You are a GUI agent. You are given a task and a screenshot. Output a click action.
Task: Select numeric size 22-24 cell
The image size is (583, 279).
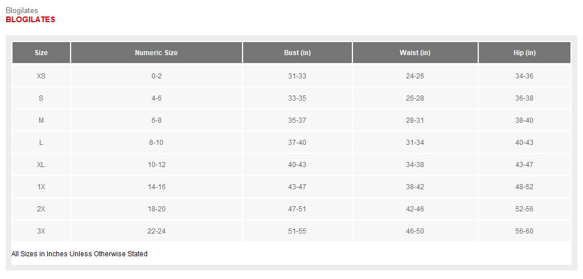pyautogui.click(x=156, y=231)
